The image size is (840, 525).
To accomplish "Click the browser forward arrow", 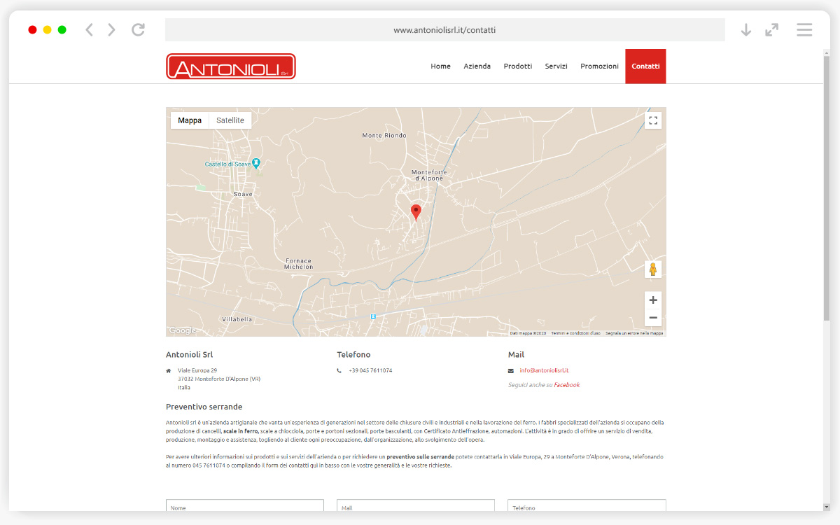I will pos(111,29).
